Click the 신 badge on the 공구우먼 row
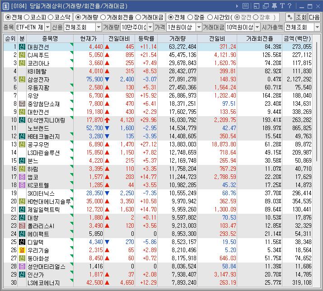323x291 pixels. click(x=22, y=145)
